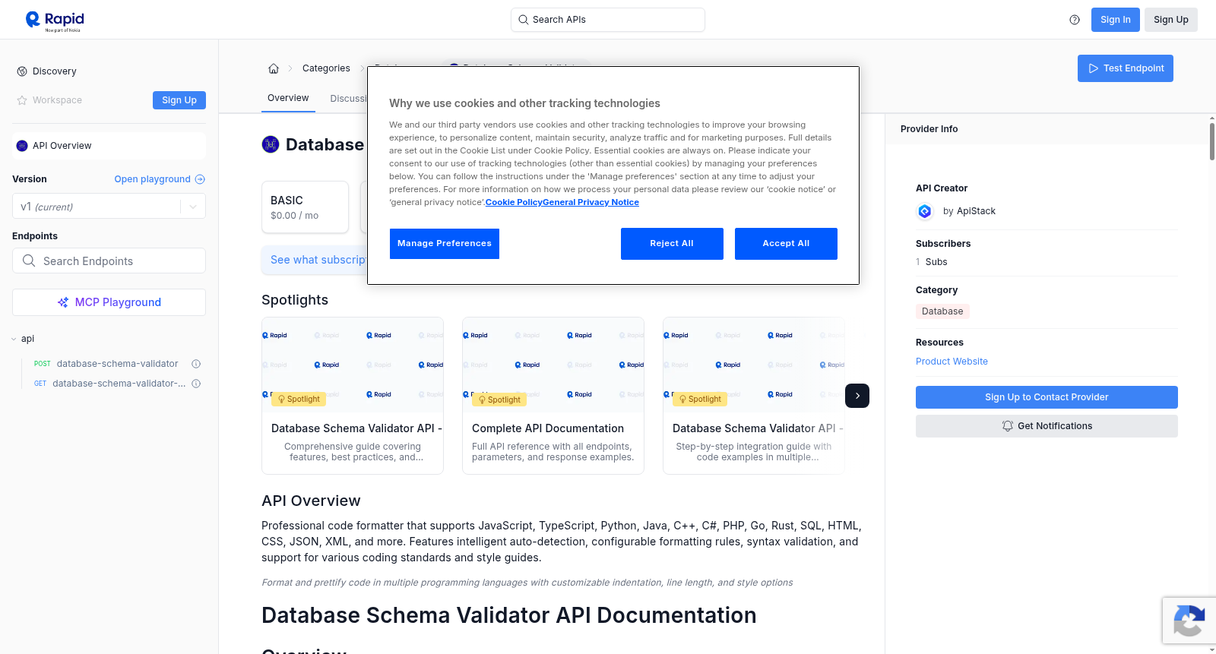Screen dimensions: 1216x654
Task: Select the BASIC $0.00 plan card
Action: [305, 207]
